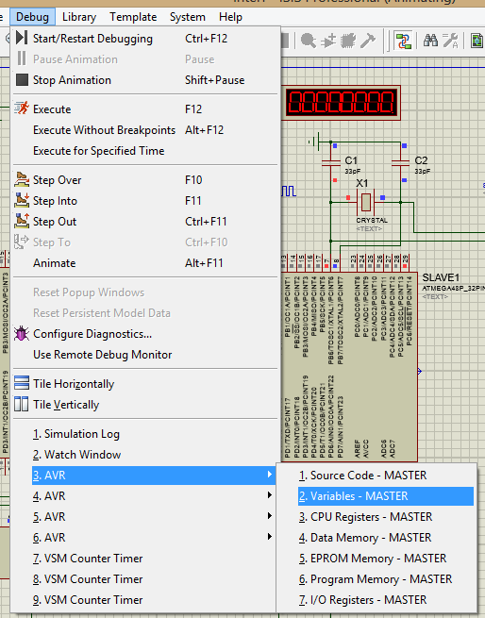Click the Step Out icon
This screenshot has height=618, width=485.
(x=22, y=221)
